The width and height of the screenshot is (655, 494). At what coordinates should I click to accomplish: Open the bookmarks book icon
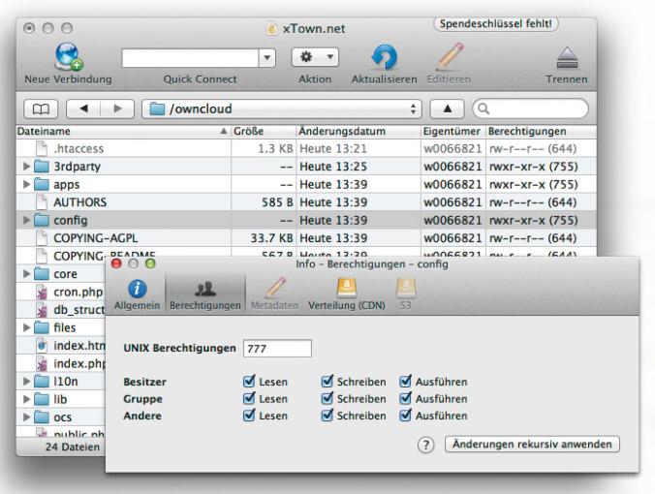pyautogui.click(x=41, y=109)
